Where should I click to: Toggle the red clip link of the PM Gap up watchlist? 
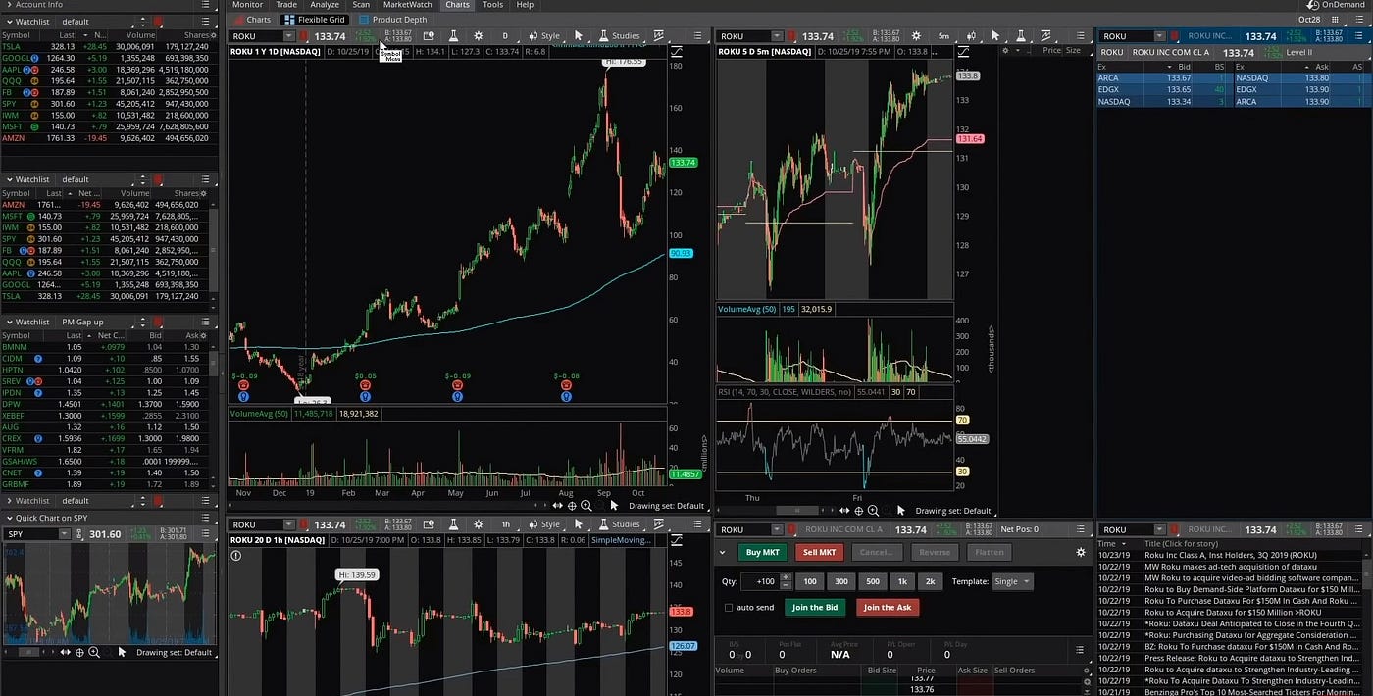click(x=158, y=322)
